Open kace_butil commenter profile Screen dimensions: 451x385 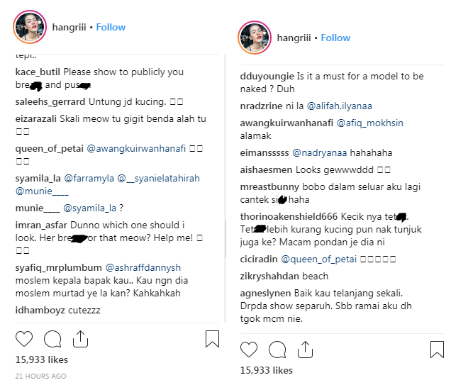(38, 72)
